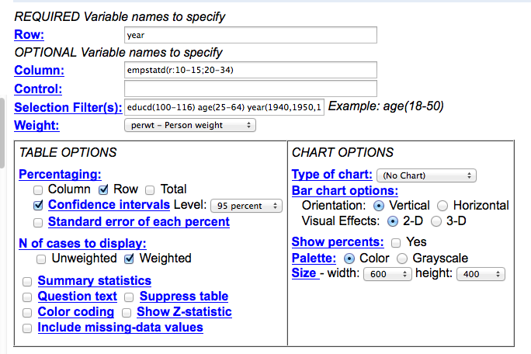This screenshot has height=354, width=531.
Task: Open the Selection Filter(s) help link
Action: tap(68, 107)
